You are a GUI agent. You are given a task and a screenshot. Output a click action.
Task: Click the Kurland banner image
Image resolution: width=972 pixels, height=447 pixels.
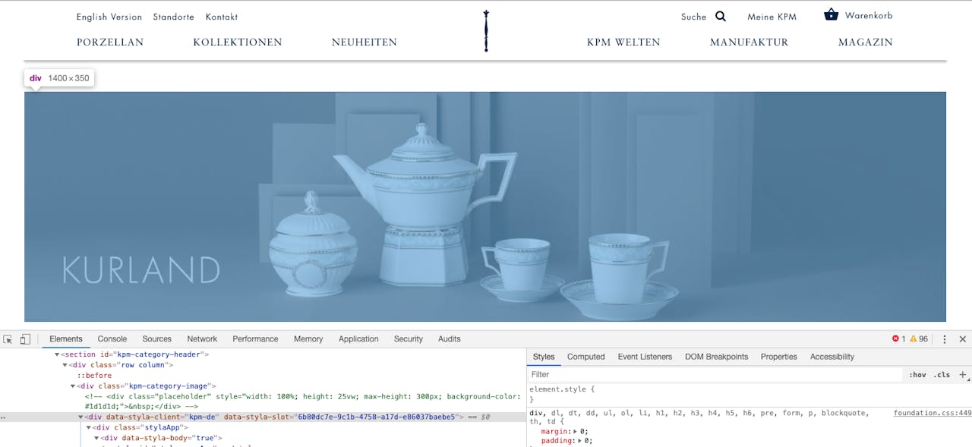coord(485,206)
